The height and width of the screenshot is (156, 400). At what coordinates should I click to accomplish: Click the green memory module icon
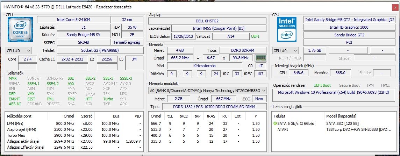(260, 58)
